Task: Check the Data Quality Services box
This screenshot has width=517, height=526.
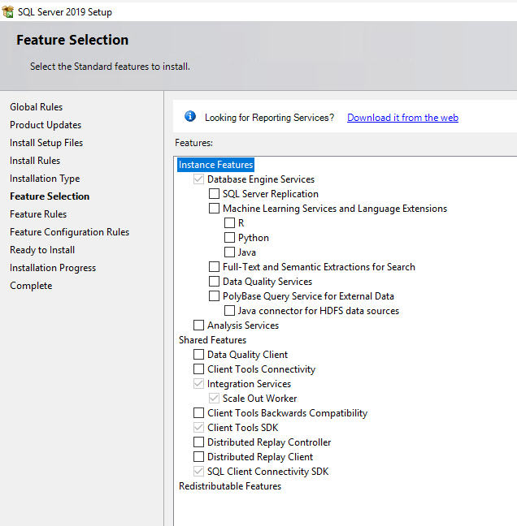Action: (214, 281)
